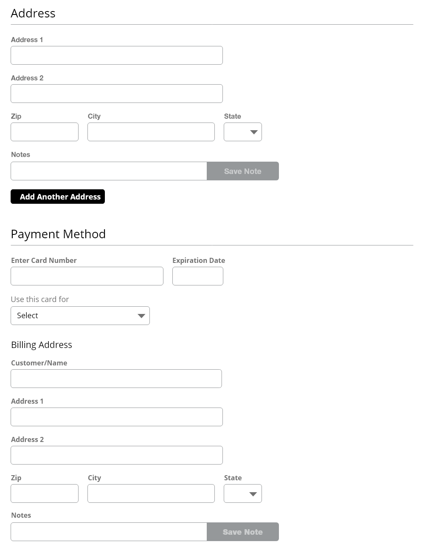Screen dimensions: 436x556
Task: Click the shipping Address 2 input field
Action: click(x=116, y=94)
